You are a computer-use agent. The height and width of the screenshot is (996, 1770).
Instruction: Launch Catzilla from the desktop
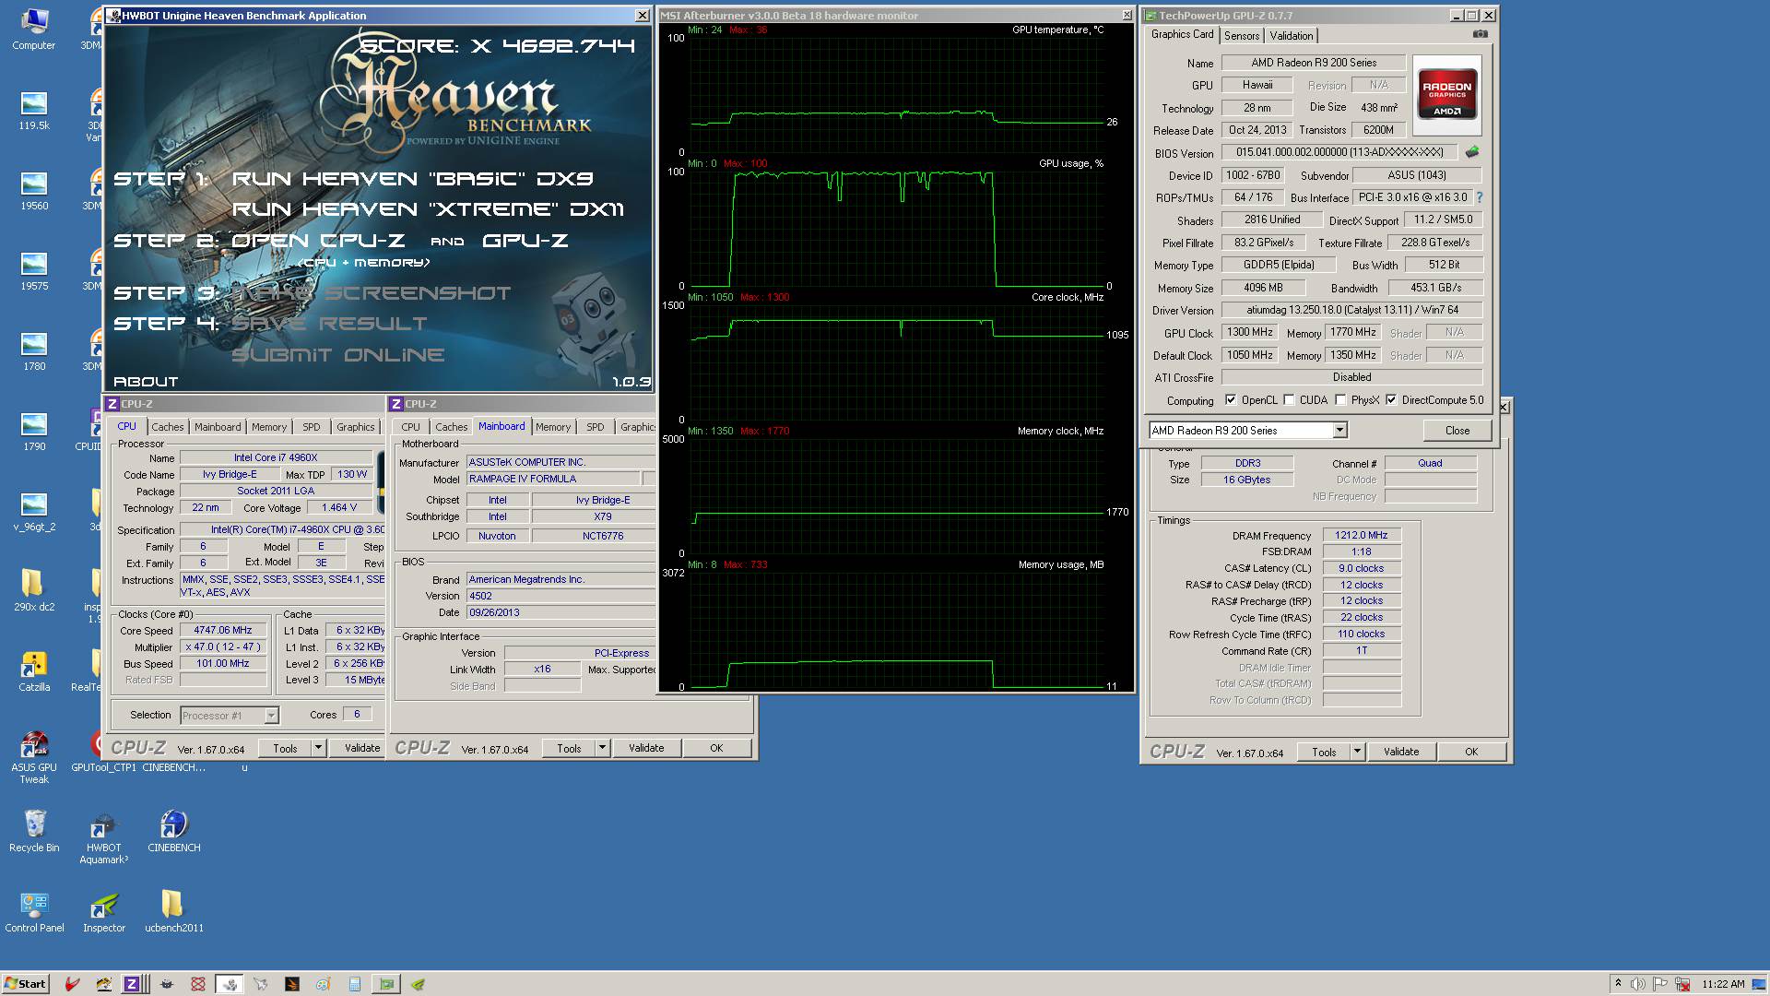[34, 671]
